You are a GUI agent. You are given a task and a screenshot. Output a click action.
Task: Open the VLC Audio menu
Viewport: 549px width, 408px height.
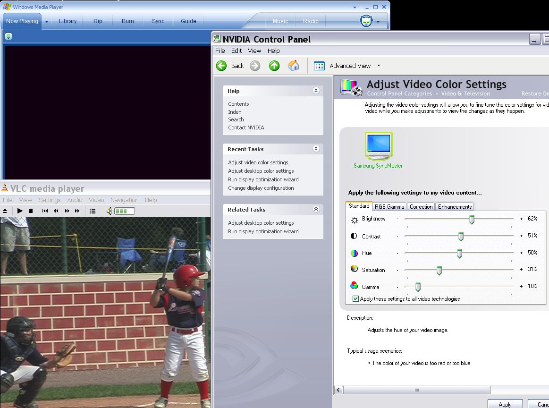tap(75, 200)
